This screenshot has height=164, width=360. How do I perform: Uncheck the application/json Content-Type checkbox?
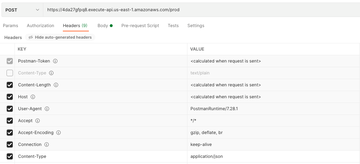pos(10,156)
